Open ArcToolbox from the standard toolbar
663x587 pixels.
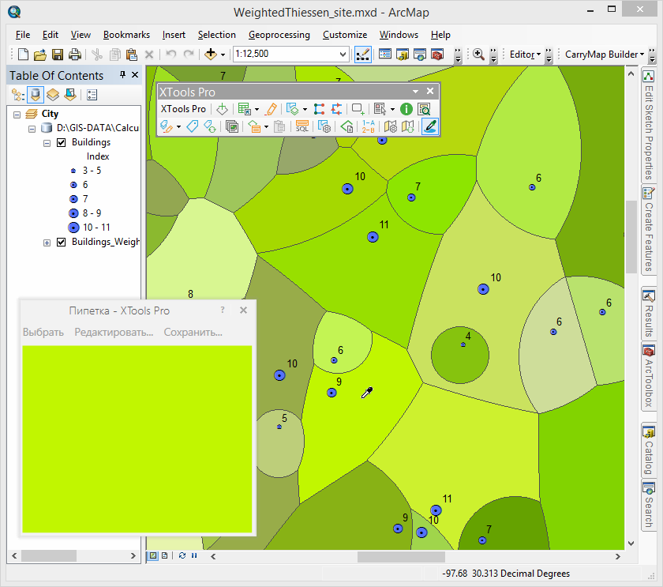pos(437,55)
